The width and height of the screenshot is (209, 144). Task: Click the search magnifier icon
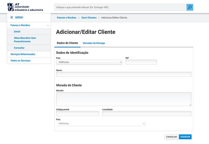[190, 7]
